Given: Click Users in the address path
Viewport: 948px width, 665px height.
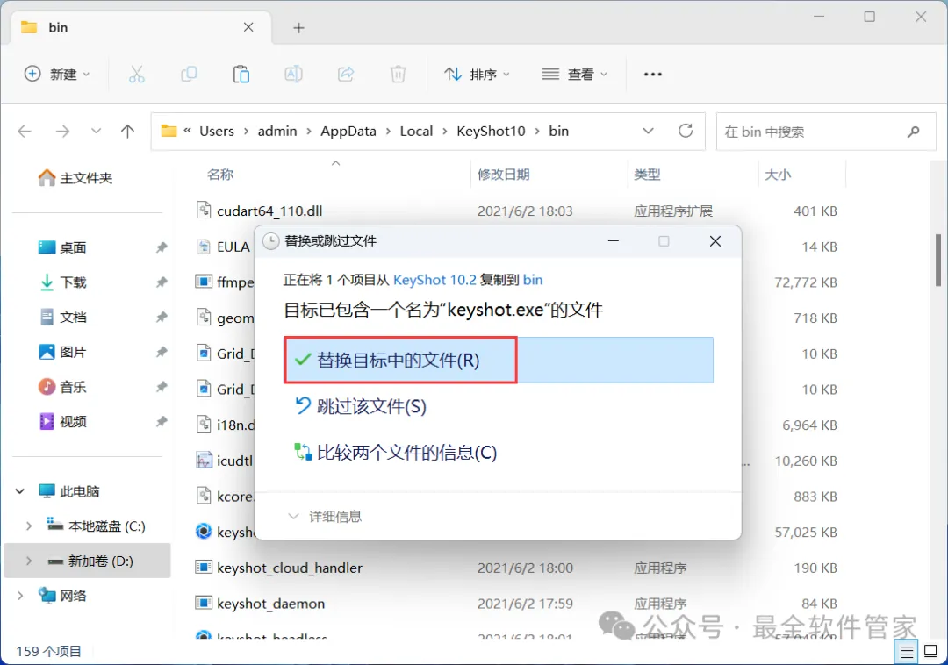Looking at the screenshot, I should [217, 131].
